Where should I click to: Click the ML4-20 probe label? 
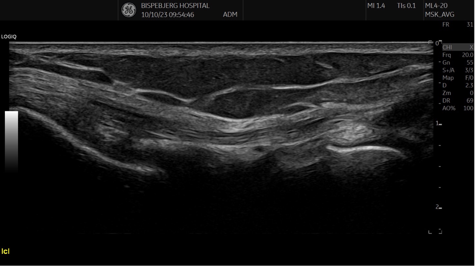pyautogui.click(x=436, y=6)
